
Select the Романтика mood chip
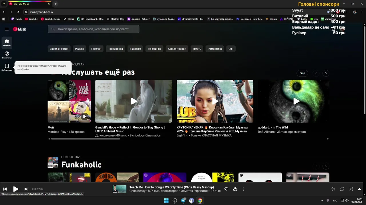(215, 49)
